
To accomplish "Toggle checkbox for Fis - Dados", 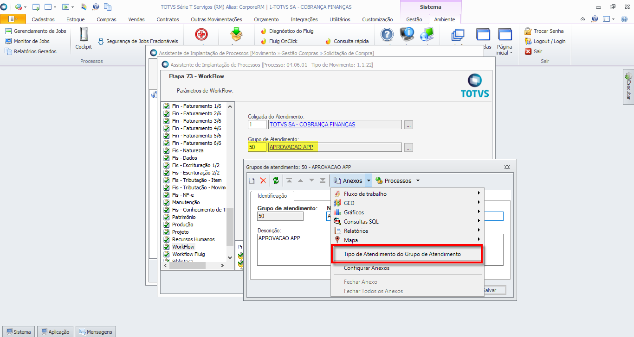I will 167,158.
